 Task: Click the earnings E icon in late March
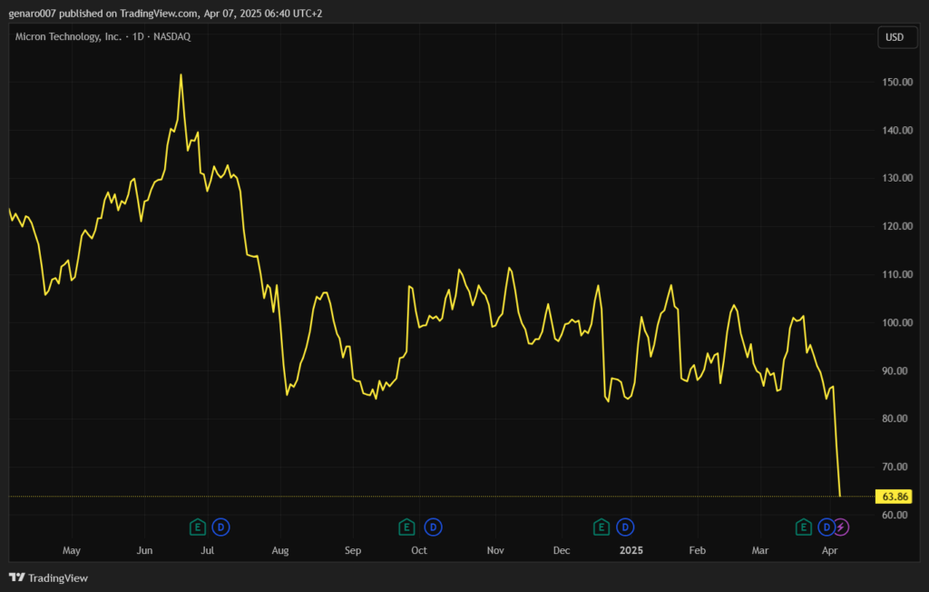(x=803, y=527)
